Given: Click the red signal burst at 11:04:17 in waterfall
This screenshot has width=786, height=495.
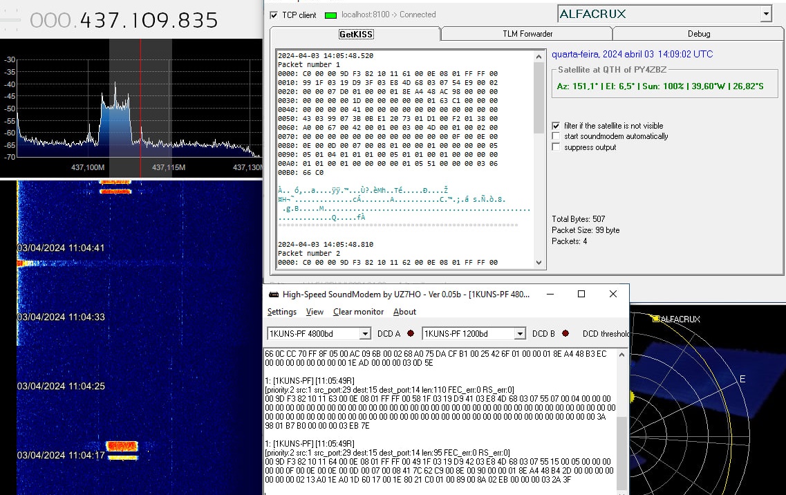Looking at the screenshot, I should point(122,446).
